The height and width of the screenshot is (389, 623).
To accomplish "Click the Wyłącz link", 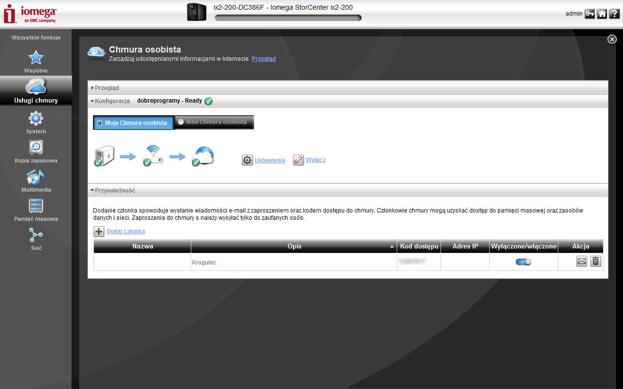I will point(315,160).
